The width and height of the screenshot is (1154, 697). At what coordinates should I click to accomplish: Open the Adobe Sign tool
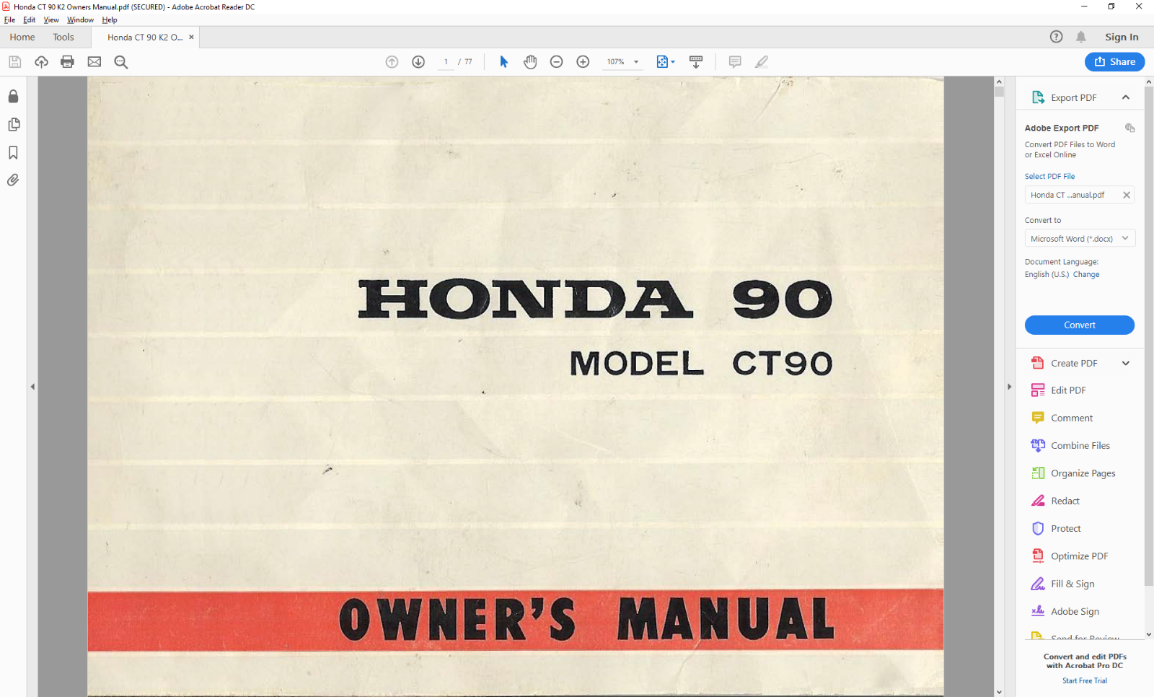click(1065, 611)
